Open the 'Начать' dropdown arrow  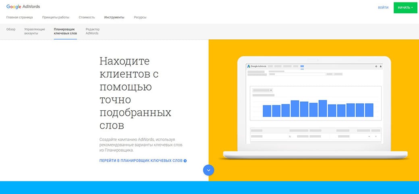pyautogui.click(x=412, y=7)
